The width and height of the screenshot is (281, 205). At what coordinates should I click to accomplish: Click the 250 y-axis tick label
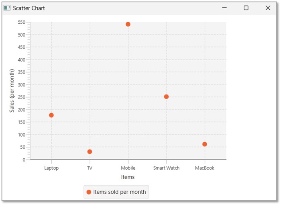pyautogui.click(x=21, y=97)
